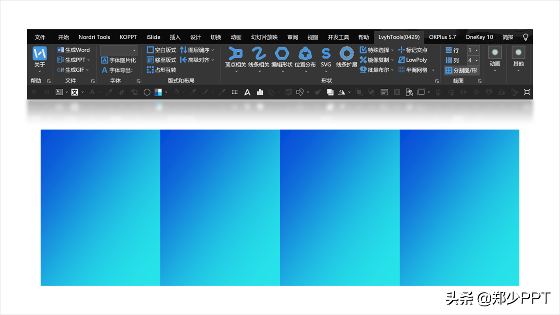Open 位置分布 distribution tool
Viewport: 560px width, 315px height.
pyautogui.click(x=305, y=59)
